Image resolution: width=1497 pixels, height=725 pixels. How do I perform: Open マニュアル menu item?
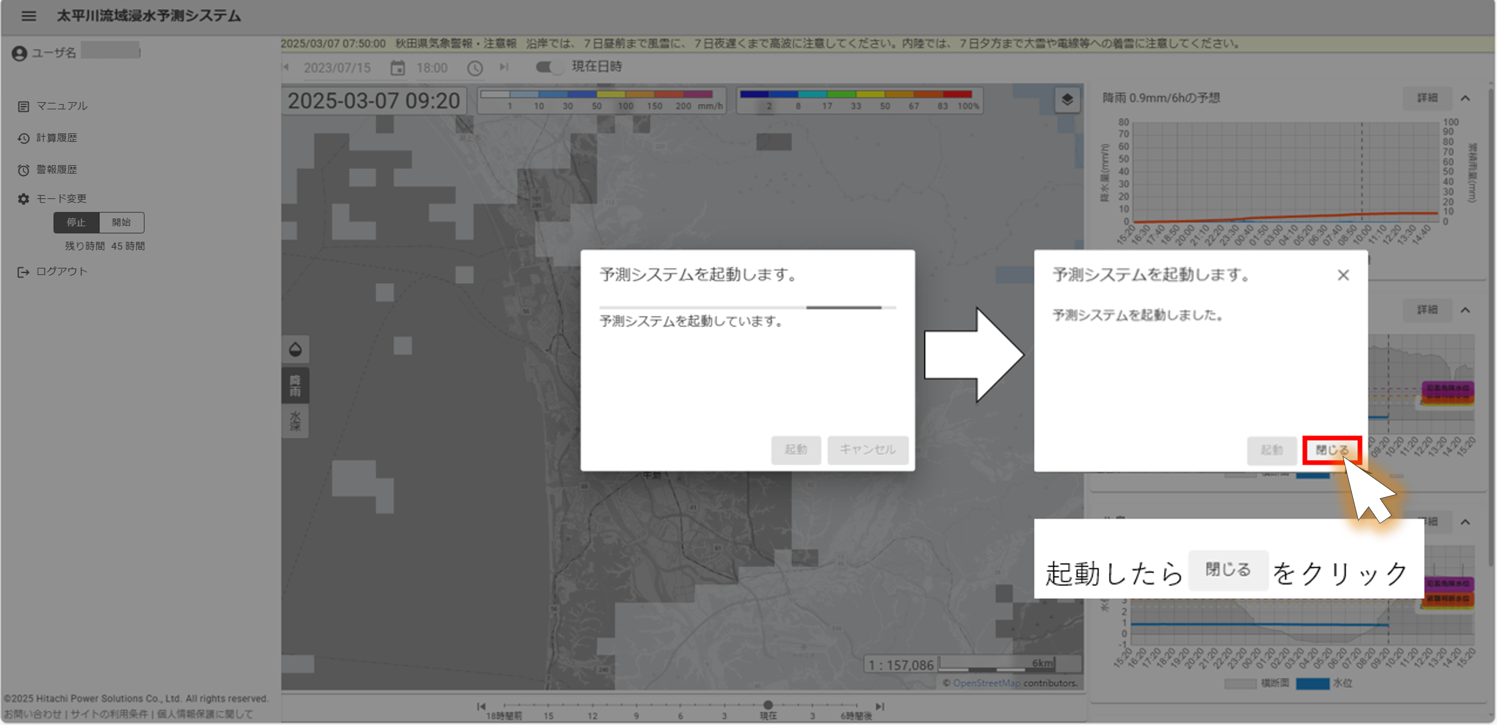(62, 106)
